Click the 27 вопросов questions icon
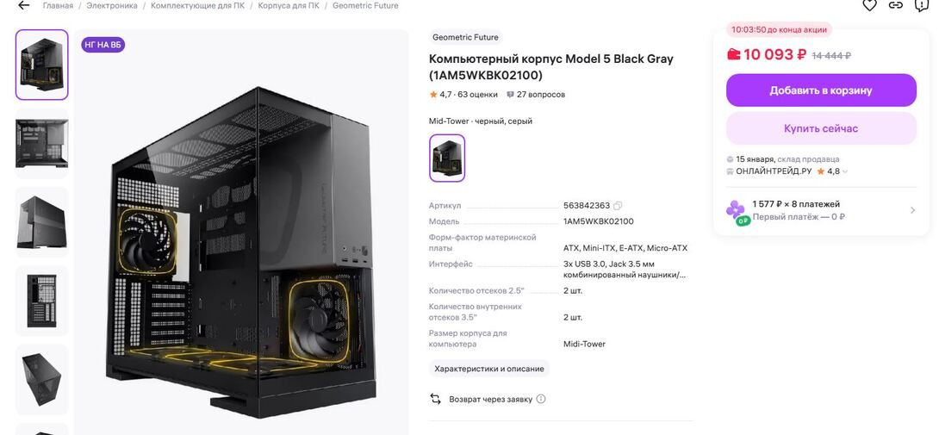The width and height of the screenshot is (939, 435). pyautogui.click(x=510, y=95)
